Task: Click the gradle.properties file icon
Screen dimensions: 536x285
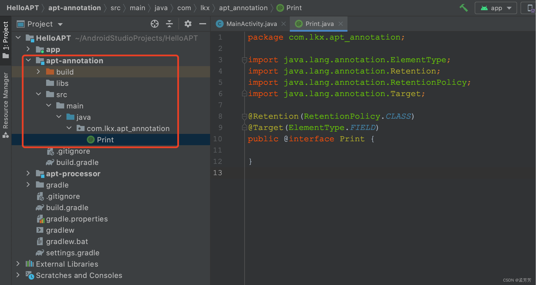Action: click(40, 219)
